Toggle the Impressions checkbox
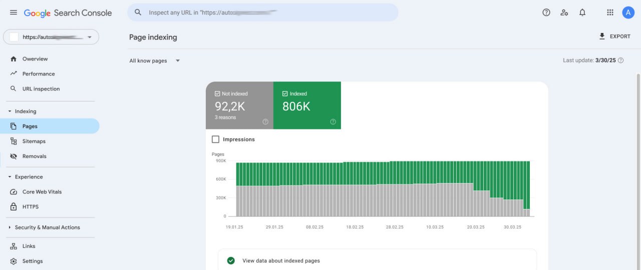 tap(216, 139)
